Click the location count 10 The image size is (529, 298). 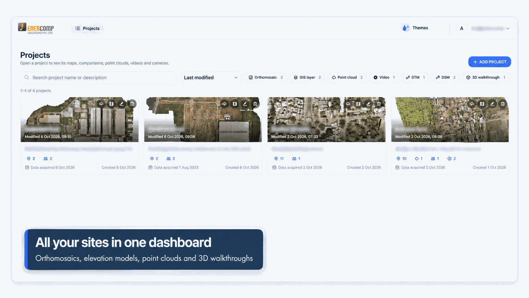(x=401, y=159)
